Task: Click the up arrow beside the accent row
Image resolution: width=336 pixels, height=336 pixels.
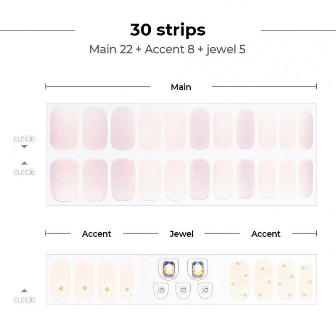Action: pyautogui.click(x=24, y=291)
